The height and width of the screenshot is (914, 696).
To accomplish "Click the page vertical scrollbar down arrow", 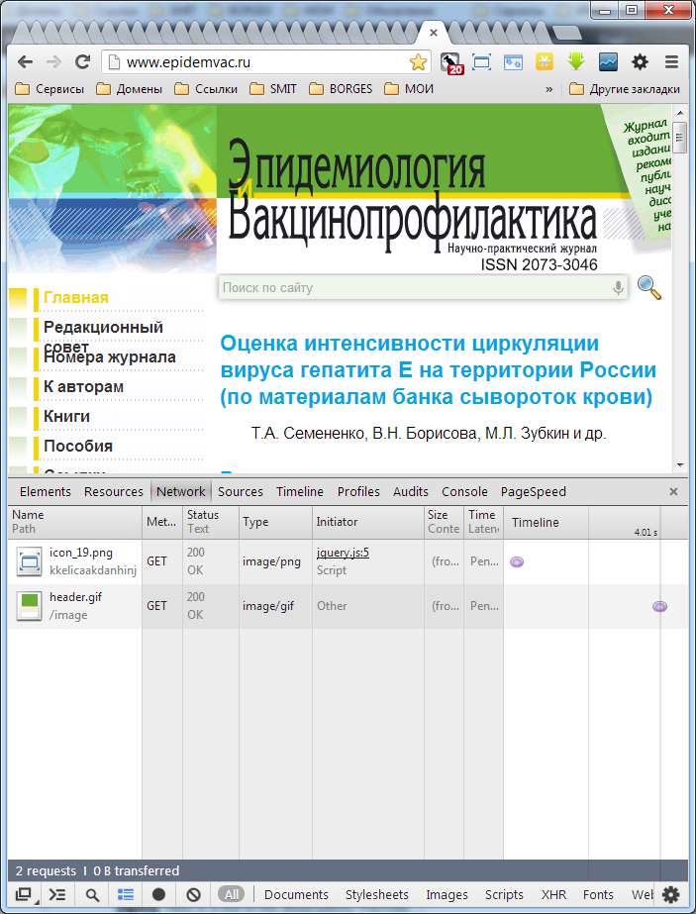I will [x=680, y=465].
